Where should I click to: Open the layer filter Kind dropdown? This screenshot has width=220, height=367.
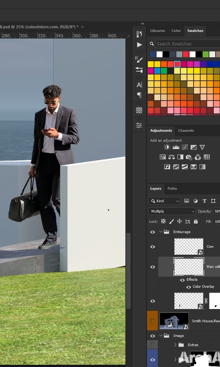tap(164, 201)
